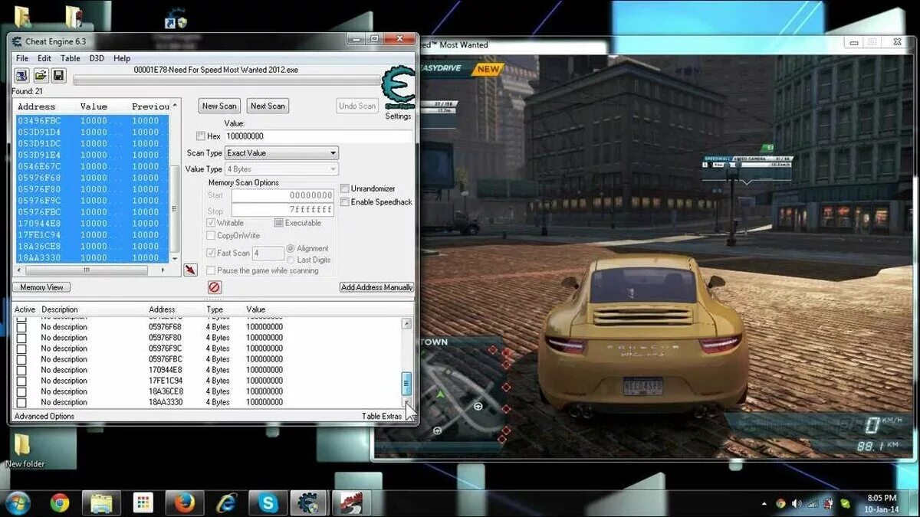Activate checkbox for address 05976F68 row

tap(21, 327)
